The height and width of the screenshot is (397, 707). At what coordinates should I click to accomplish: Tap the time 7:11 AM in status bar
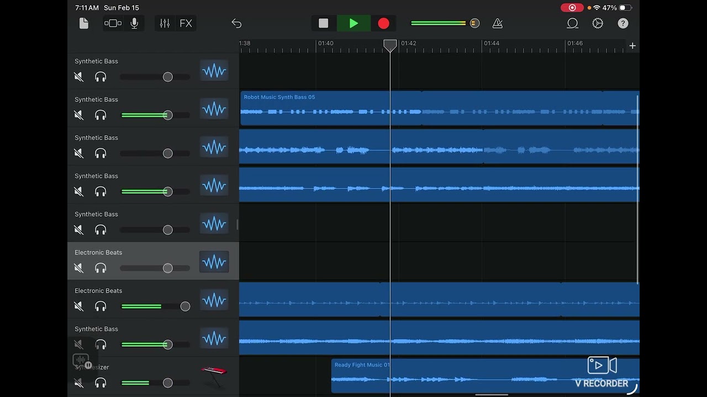(x=87, y=8)
